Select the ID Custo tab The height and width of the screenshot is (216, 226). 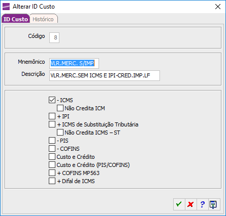pyautogui.click(x=16, y=19)
